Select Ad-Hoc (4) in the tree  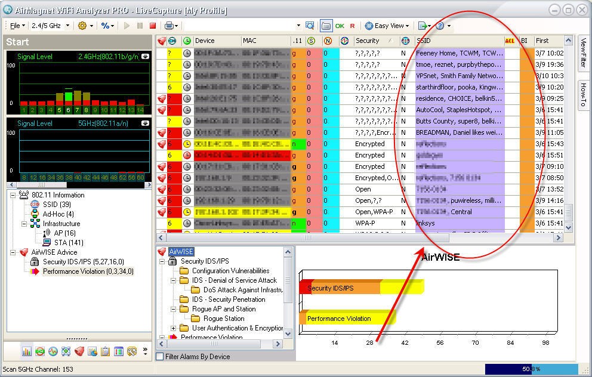pos(58,214)
